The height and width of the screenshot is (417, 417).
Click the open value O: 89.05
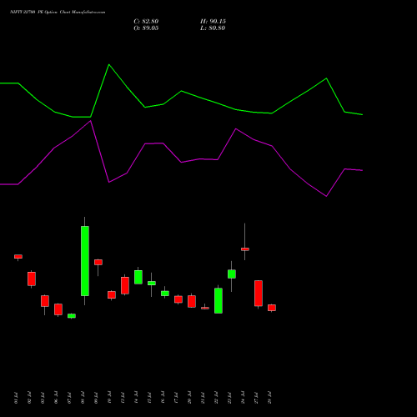(146, 28)
